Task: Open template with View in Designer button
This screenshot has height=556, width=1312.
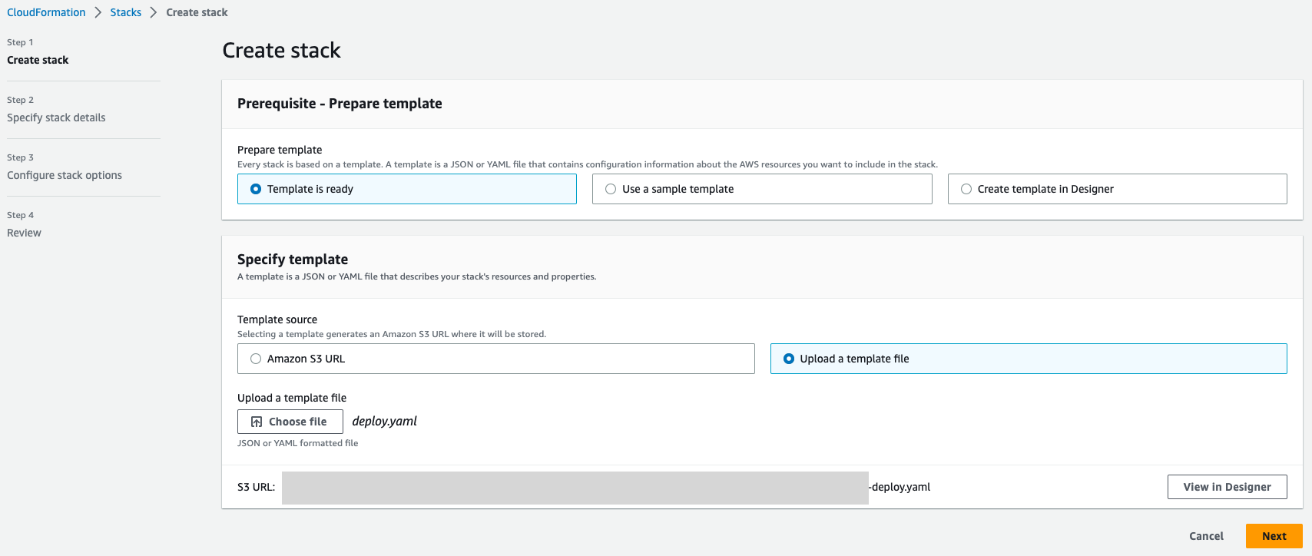Action: (1227, 487)
